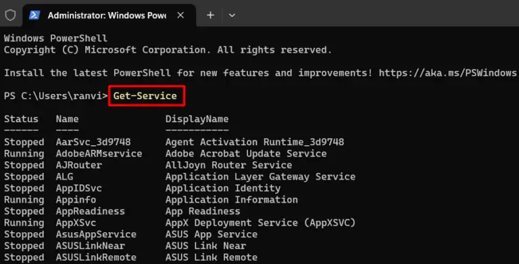Click display name ASUS App Service
Image resolution: width=519 pixels, height=264 pixels.
[212, 234]
